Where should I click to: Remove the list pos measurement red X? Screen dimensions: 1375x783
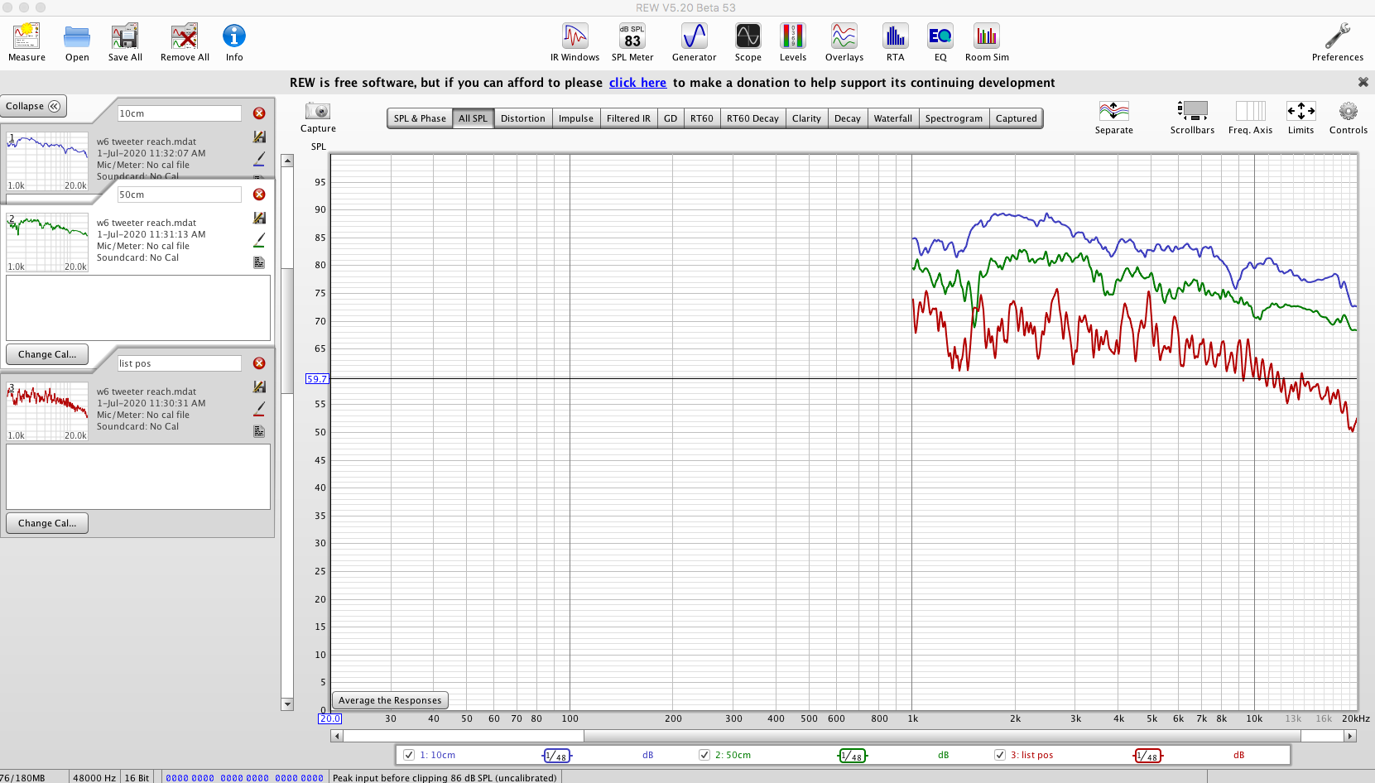259,363
